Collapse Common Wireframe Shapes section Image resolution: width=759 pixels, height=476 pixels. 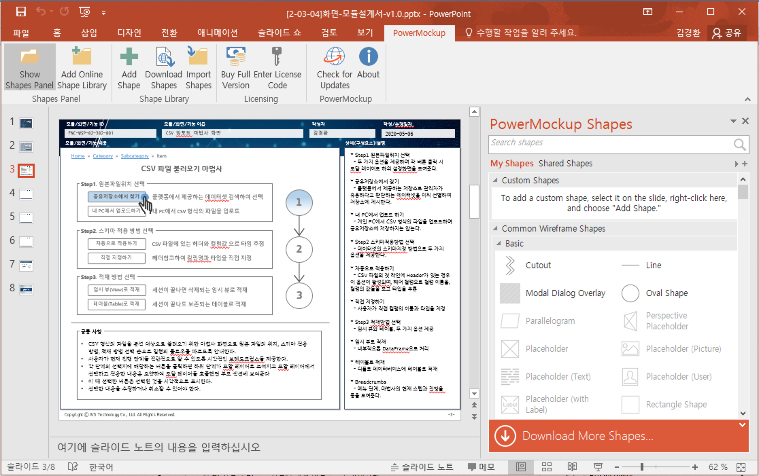click(x=495, y=228)
